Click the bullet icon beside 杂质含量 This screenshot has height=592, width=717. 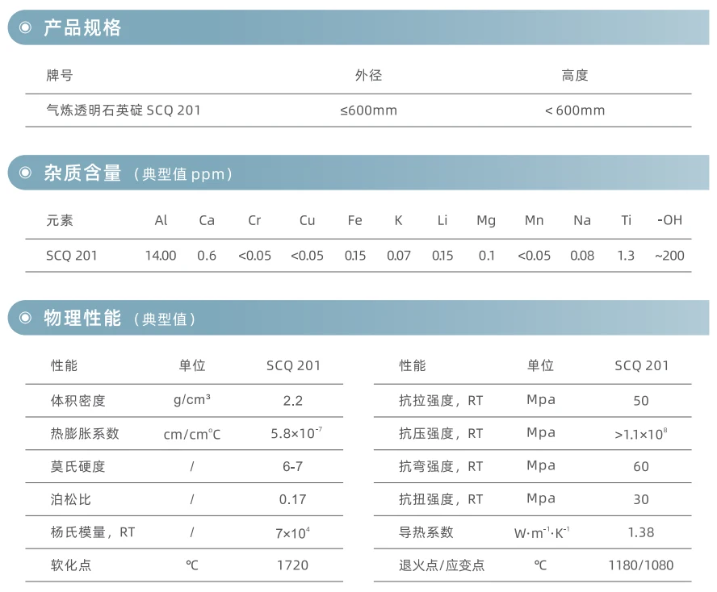point(26,173)
